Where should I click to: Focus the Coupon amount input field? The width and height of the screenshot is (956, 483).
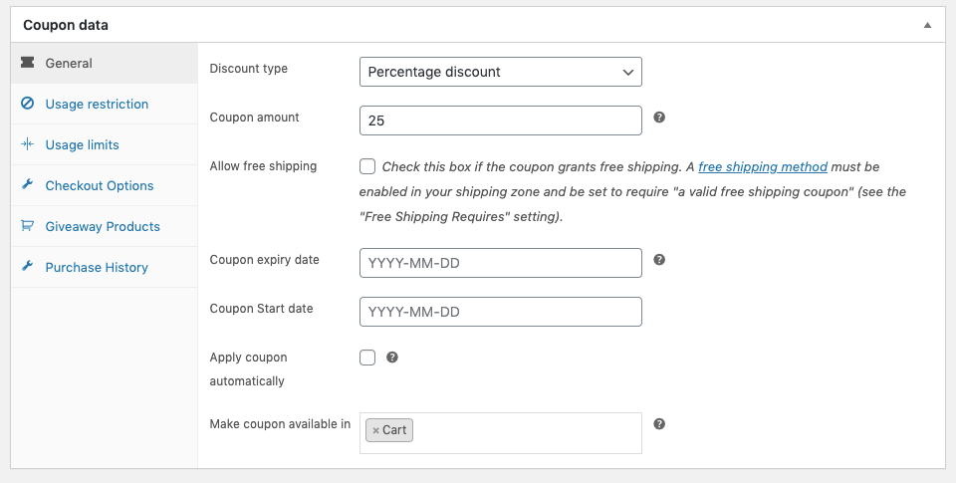click(x=500, y=121)
